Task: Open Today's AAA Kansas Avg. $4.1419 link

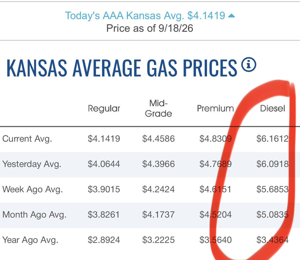Action: tap(145, 15)
